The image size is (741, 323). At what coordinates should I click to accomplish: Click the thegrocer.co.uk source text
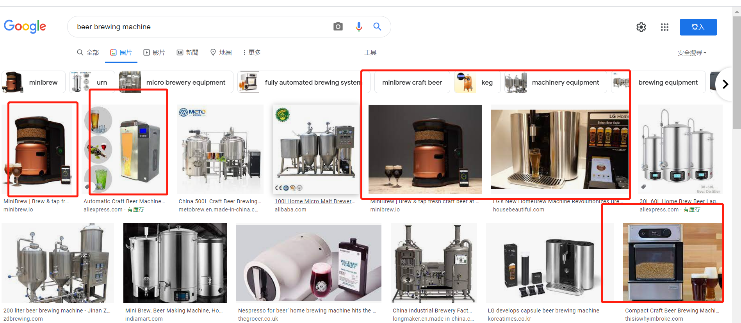(x=258, y=319)
